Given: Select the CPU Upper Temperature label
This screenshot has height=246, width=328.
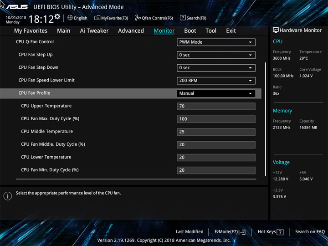Looking at the screenshot, I should [x=46, y=106].
